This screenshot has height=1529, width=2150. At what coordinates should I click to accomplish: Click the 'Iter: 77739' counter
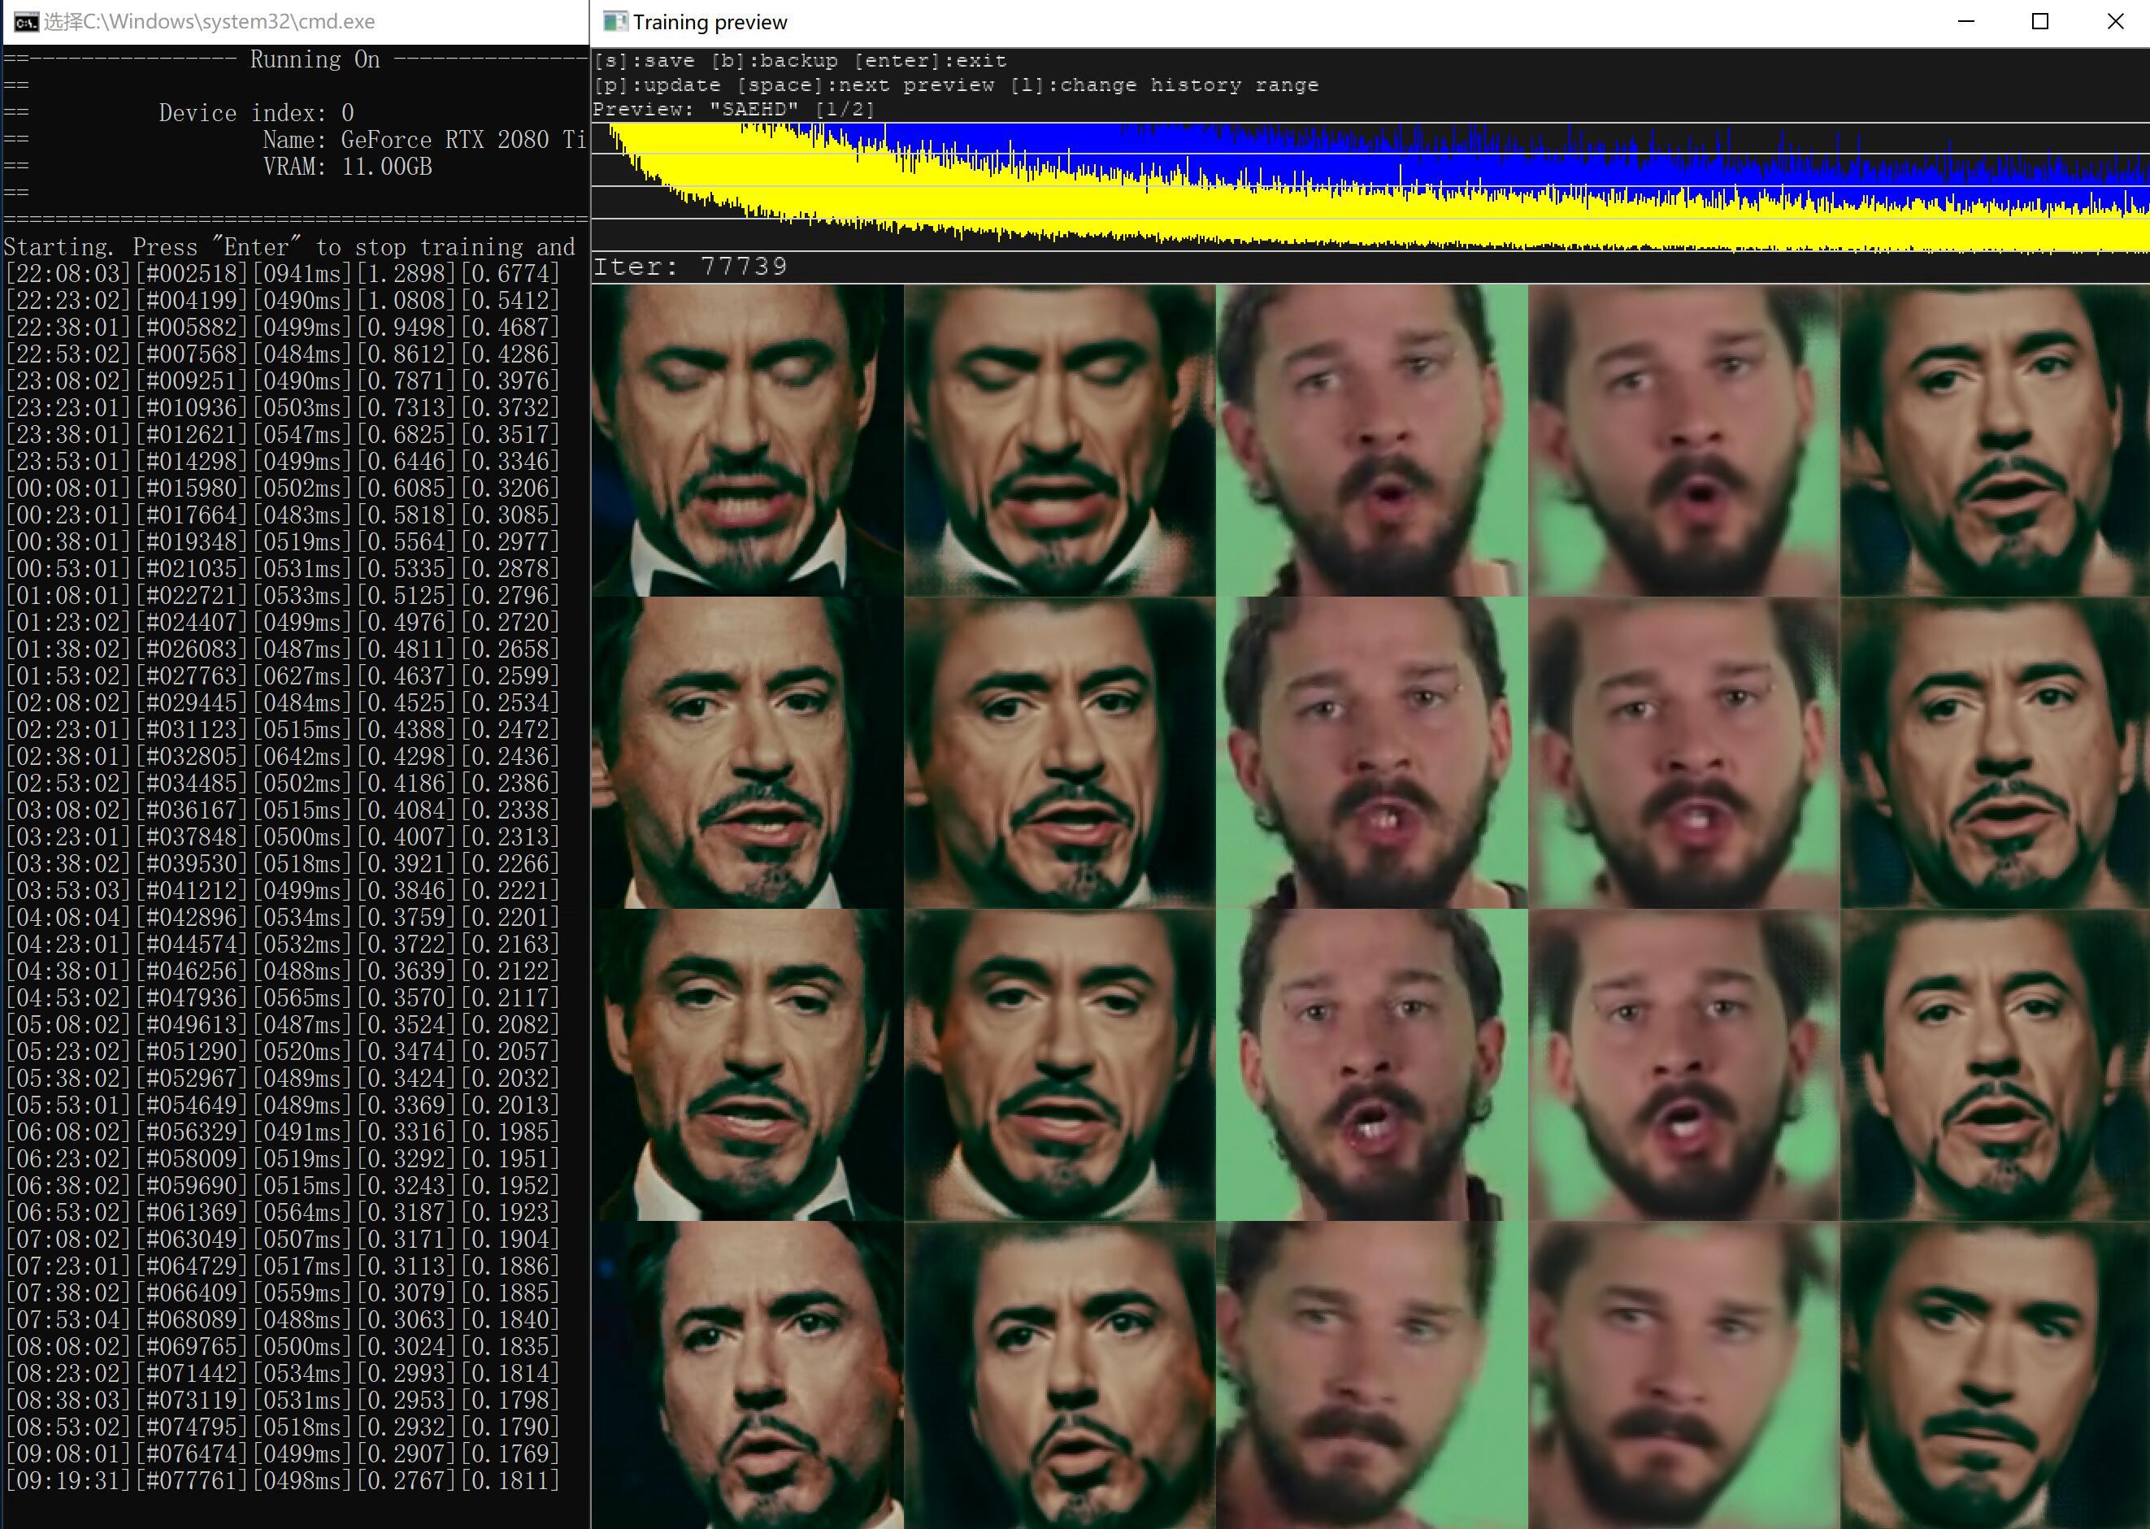pyautogui.click(x=690, y=267)
